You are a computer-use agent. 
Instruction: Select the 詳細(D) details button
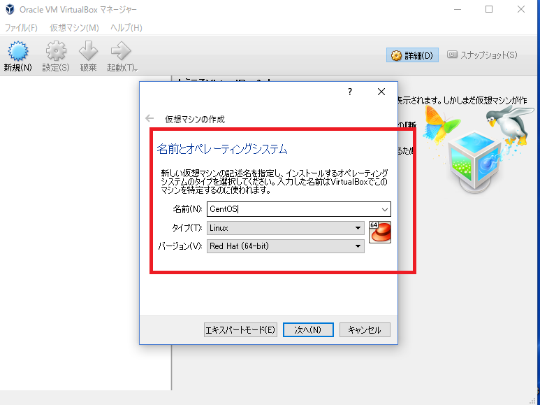(x=412, y=55)
